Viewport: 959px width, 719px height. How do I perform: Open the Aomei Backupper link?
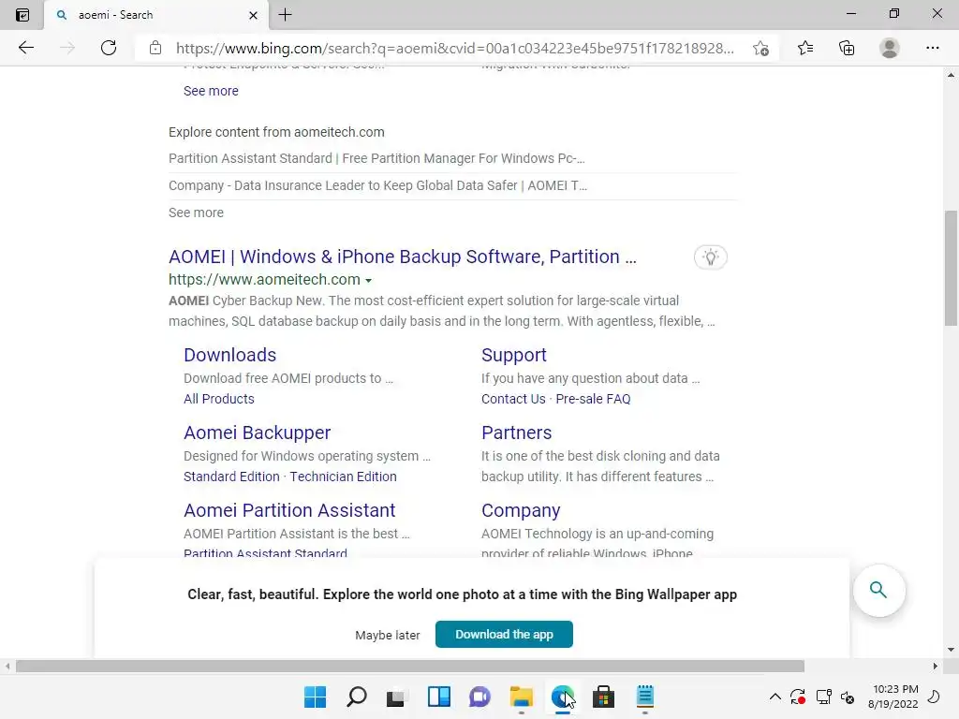click(257, 433)
